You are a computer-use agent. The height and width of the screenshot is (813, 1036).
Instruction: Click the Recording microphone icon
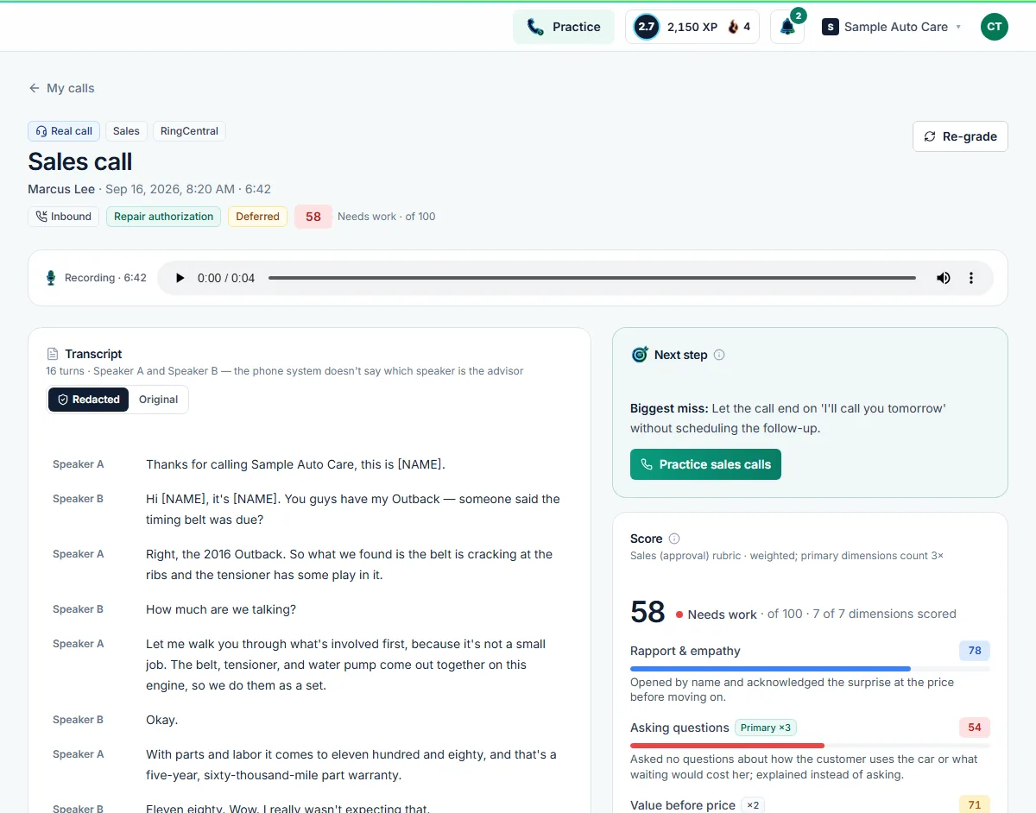pyautogui.click(x=51, y=278)
